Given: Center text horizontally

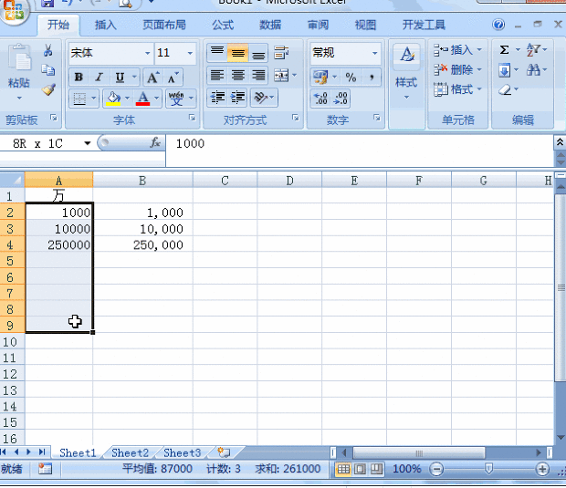Looking at the screenshot, I should pos(237,76).
